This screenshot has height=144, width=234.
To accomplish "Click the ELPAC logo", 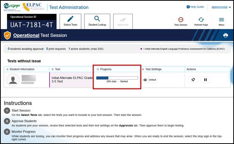I will coord(34,7).
